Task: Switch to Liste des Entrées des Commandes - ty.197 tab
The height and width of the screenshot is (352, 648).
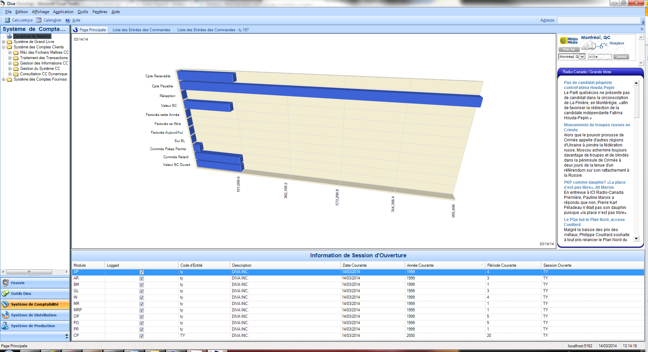Action: [x=213, y=30]
